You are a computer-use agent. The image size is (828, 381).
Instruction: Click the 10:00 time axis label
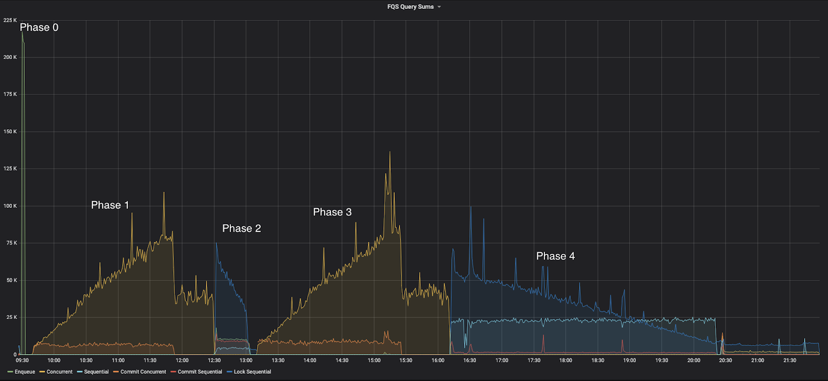click(54, 360)
